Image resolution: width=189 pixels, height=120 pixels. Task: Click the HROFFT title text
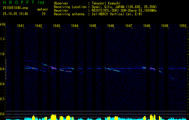point(19,2)
